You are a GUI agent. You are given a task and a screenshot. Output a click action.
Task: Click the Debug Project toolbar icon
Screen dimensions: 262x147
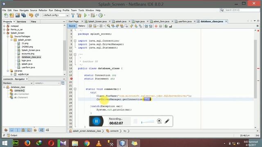pyautogui.click(x=93, y=16)
